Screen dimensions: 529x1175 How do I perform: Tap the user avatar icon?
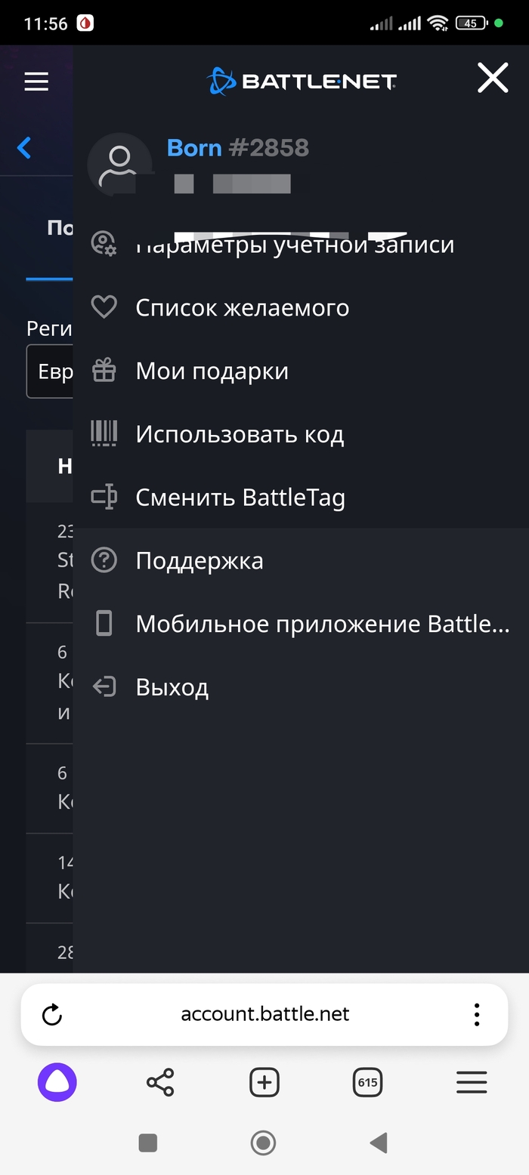tap(119, 165)
